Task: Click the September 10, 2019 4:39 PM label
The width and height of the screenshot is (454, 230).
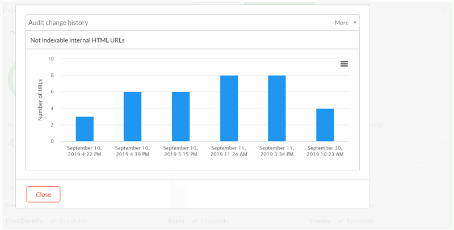Action: [133, 151]
